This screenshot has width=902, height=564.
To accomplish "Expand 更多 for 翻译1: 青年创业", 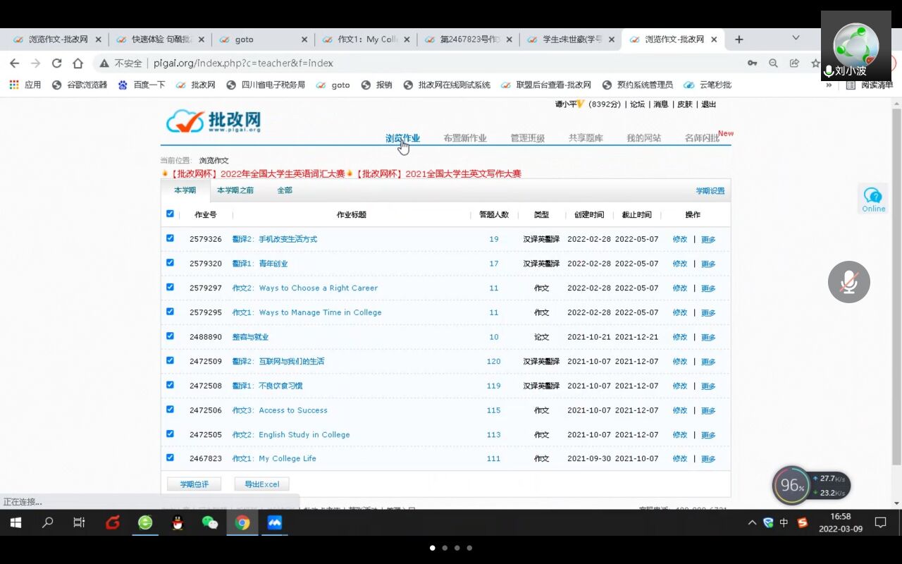I will point(708,264).
